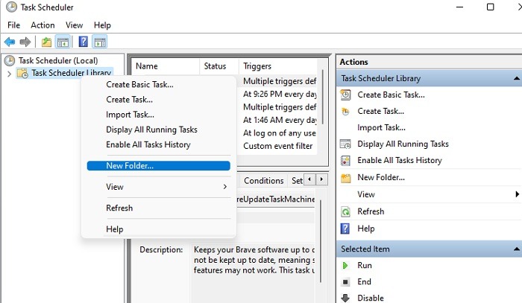The width and height of the screenshot is (522, 303).
Task: Click the Status column header
Action: tap(219, 66)
